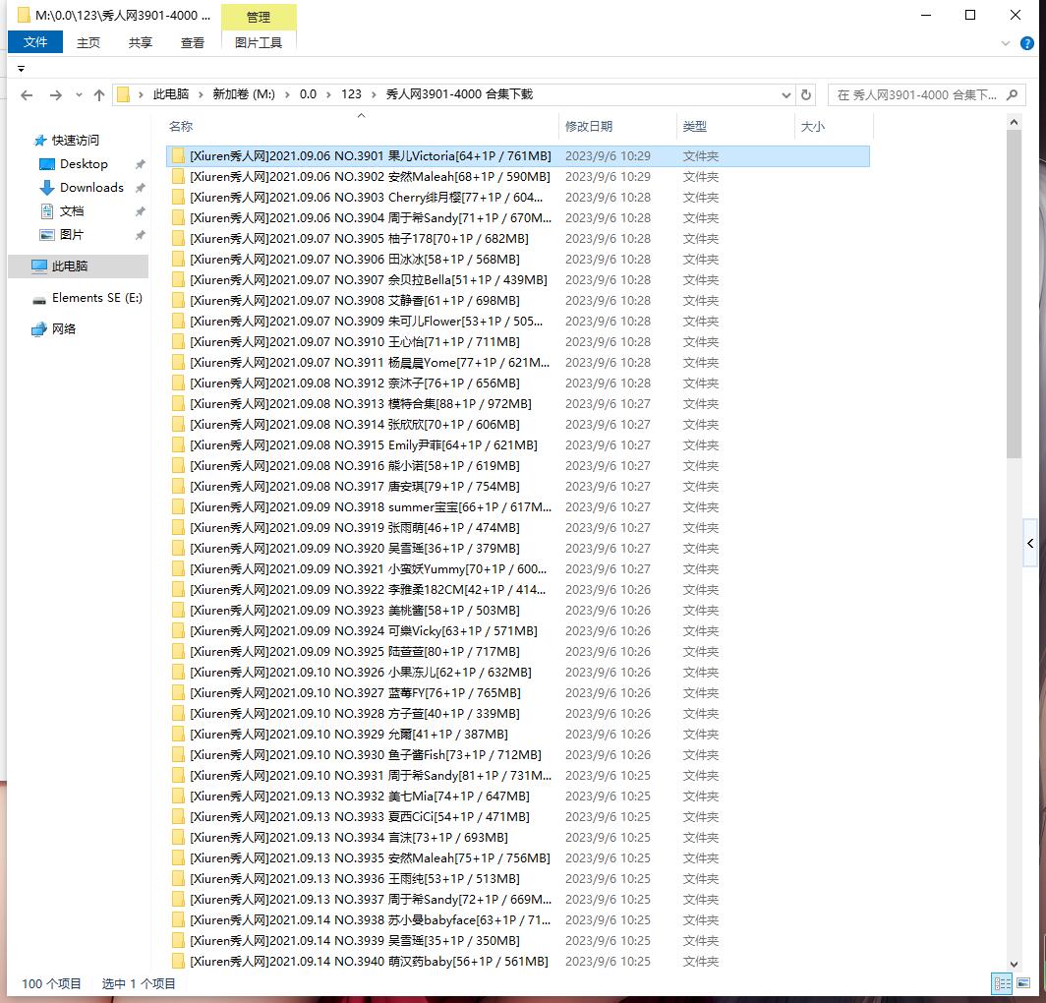Click 新加卷 (M:) in the breadcrumb
The image size is (1046, 1003).
244,94
